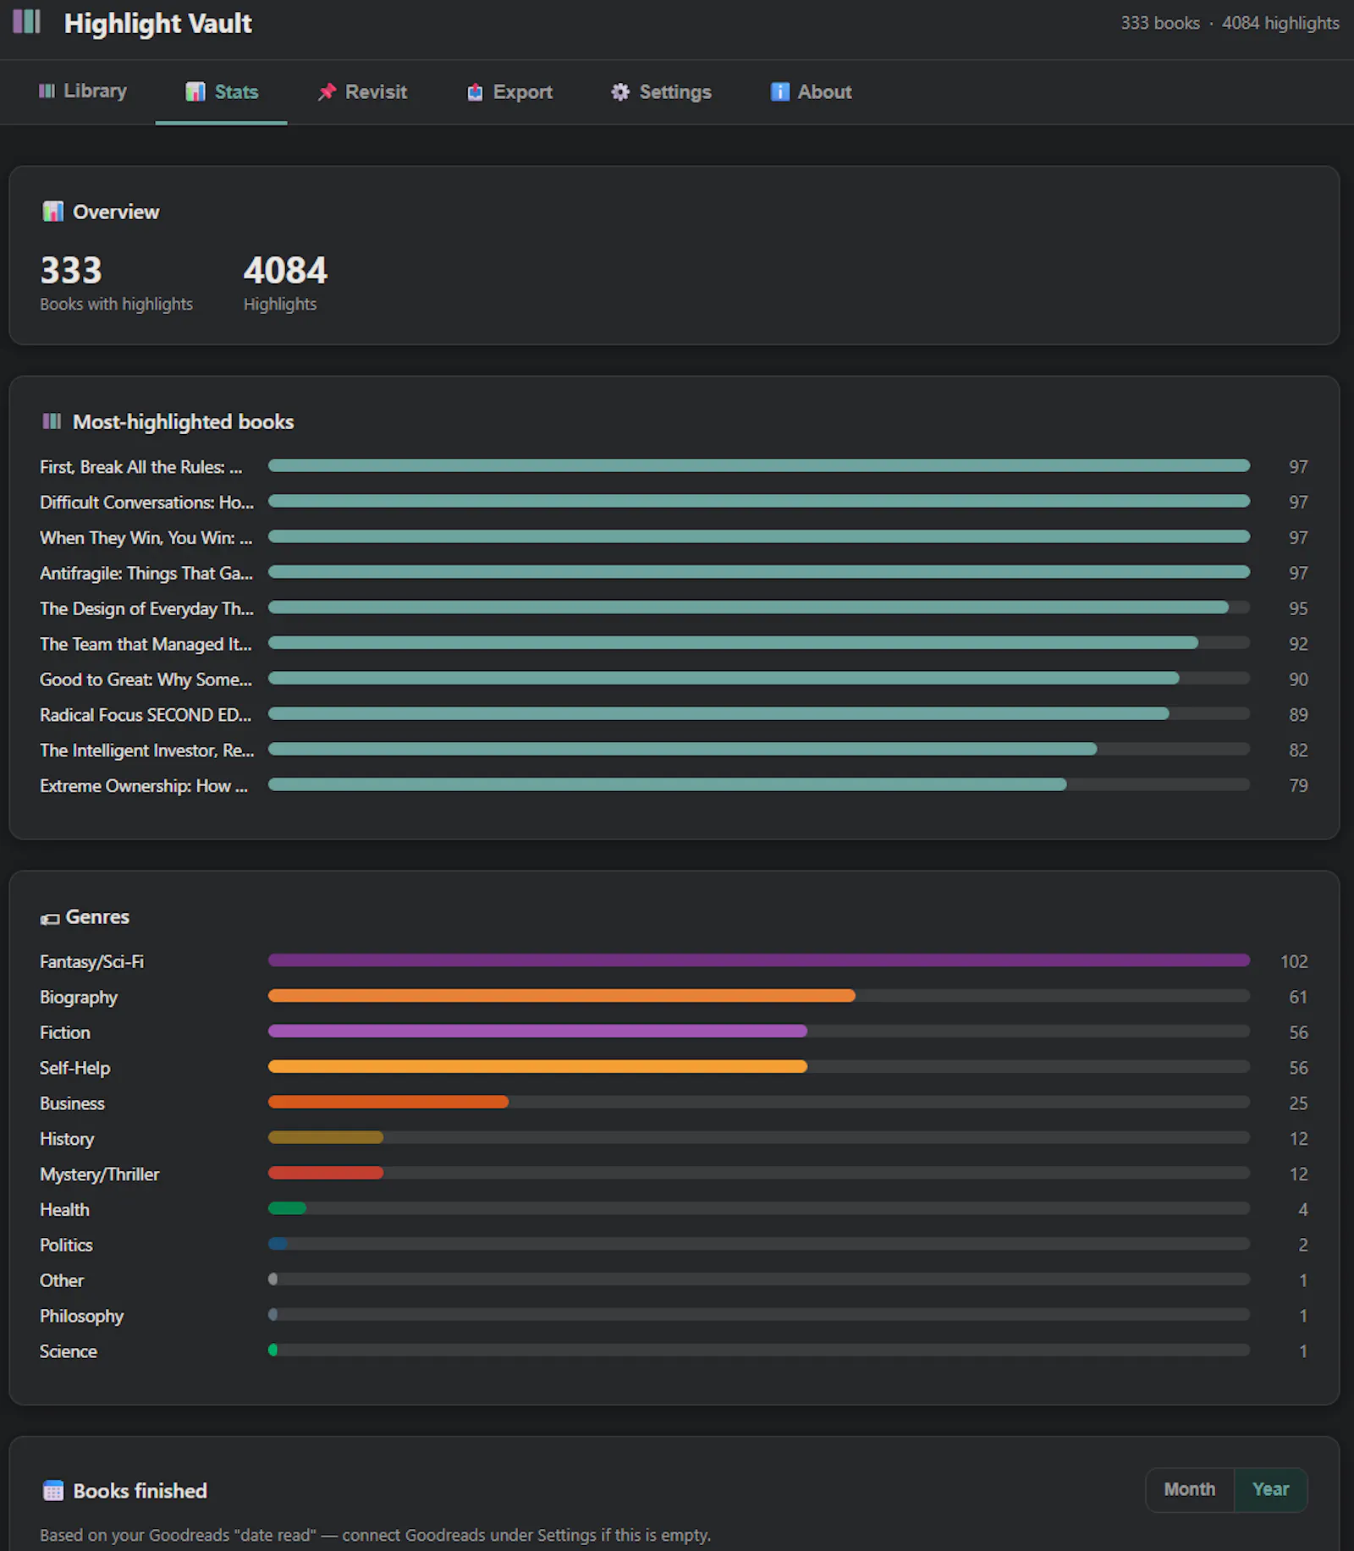This screenshot has height=1551, width=1354.
Task: Click the Business genre label
Action: click(x=72, y=1104)
